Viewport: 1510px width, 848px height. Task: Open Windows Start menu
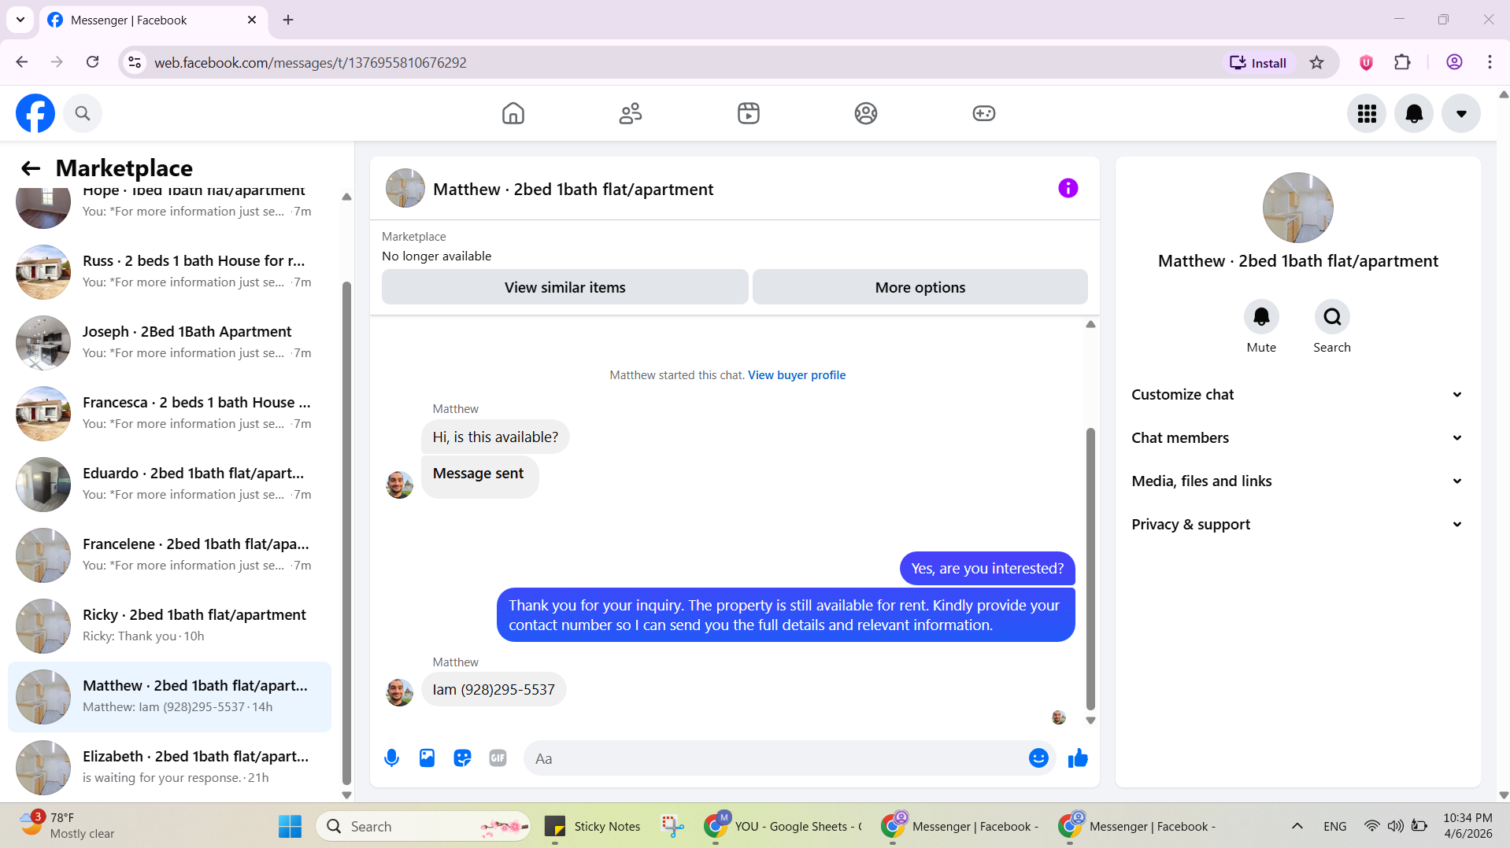[x=290, y=826]
